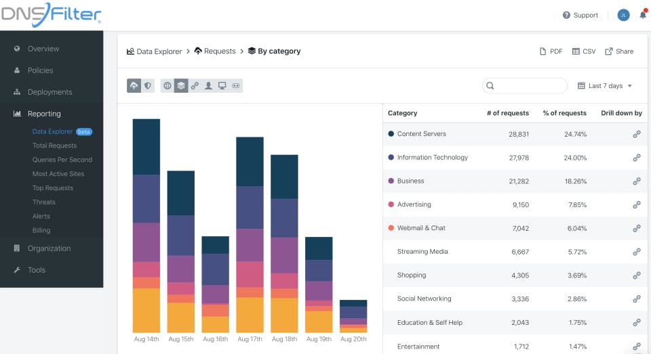Toggle the threats shield view button
The width and height of the screenshot is (651, 354).
coord(147,86)
